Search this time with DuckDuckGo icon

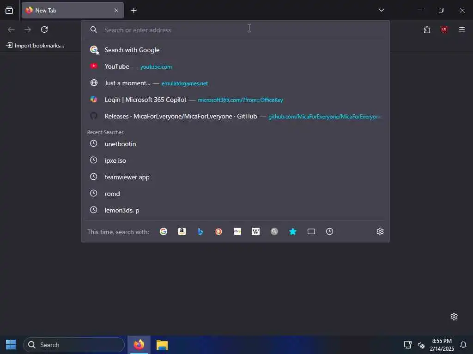tap(218, 231)
